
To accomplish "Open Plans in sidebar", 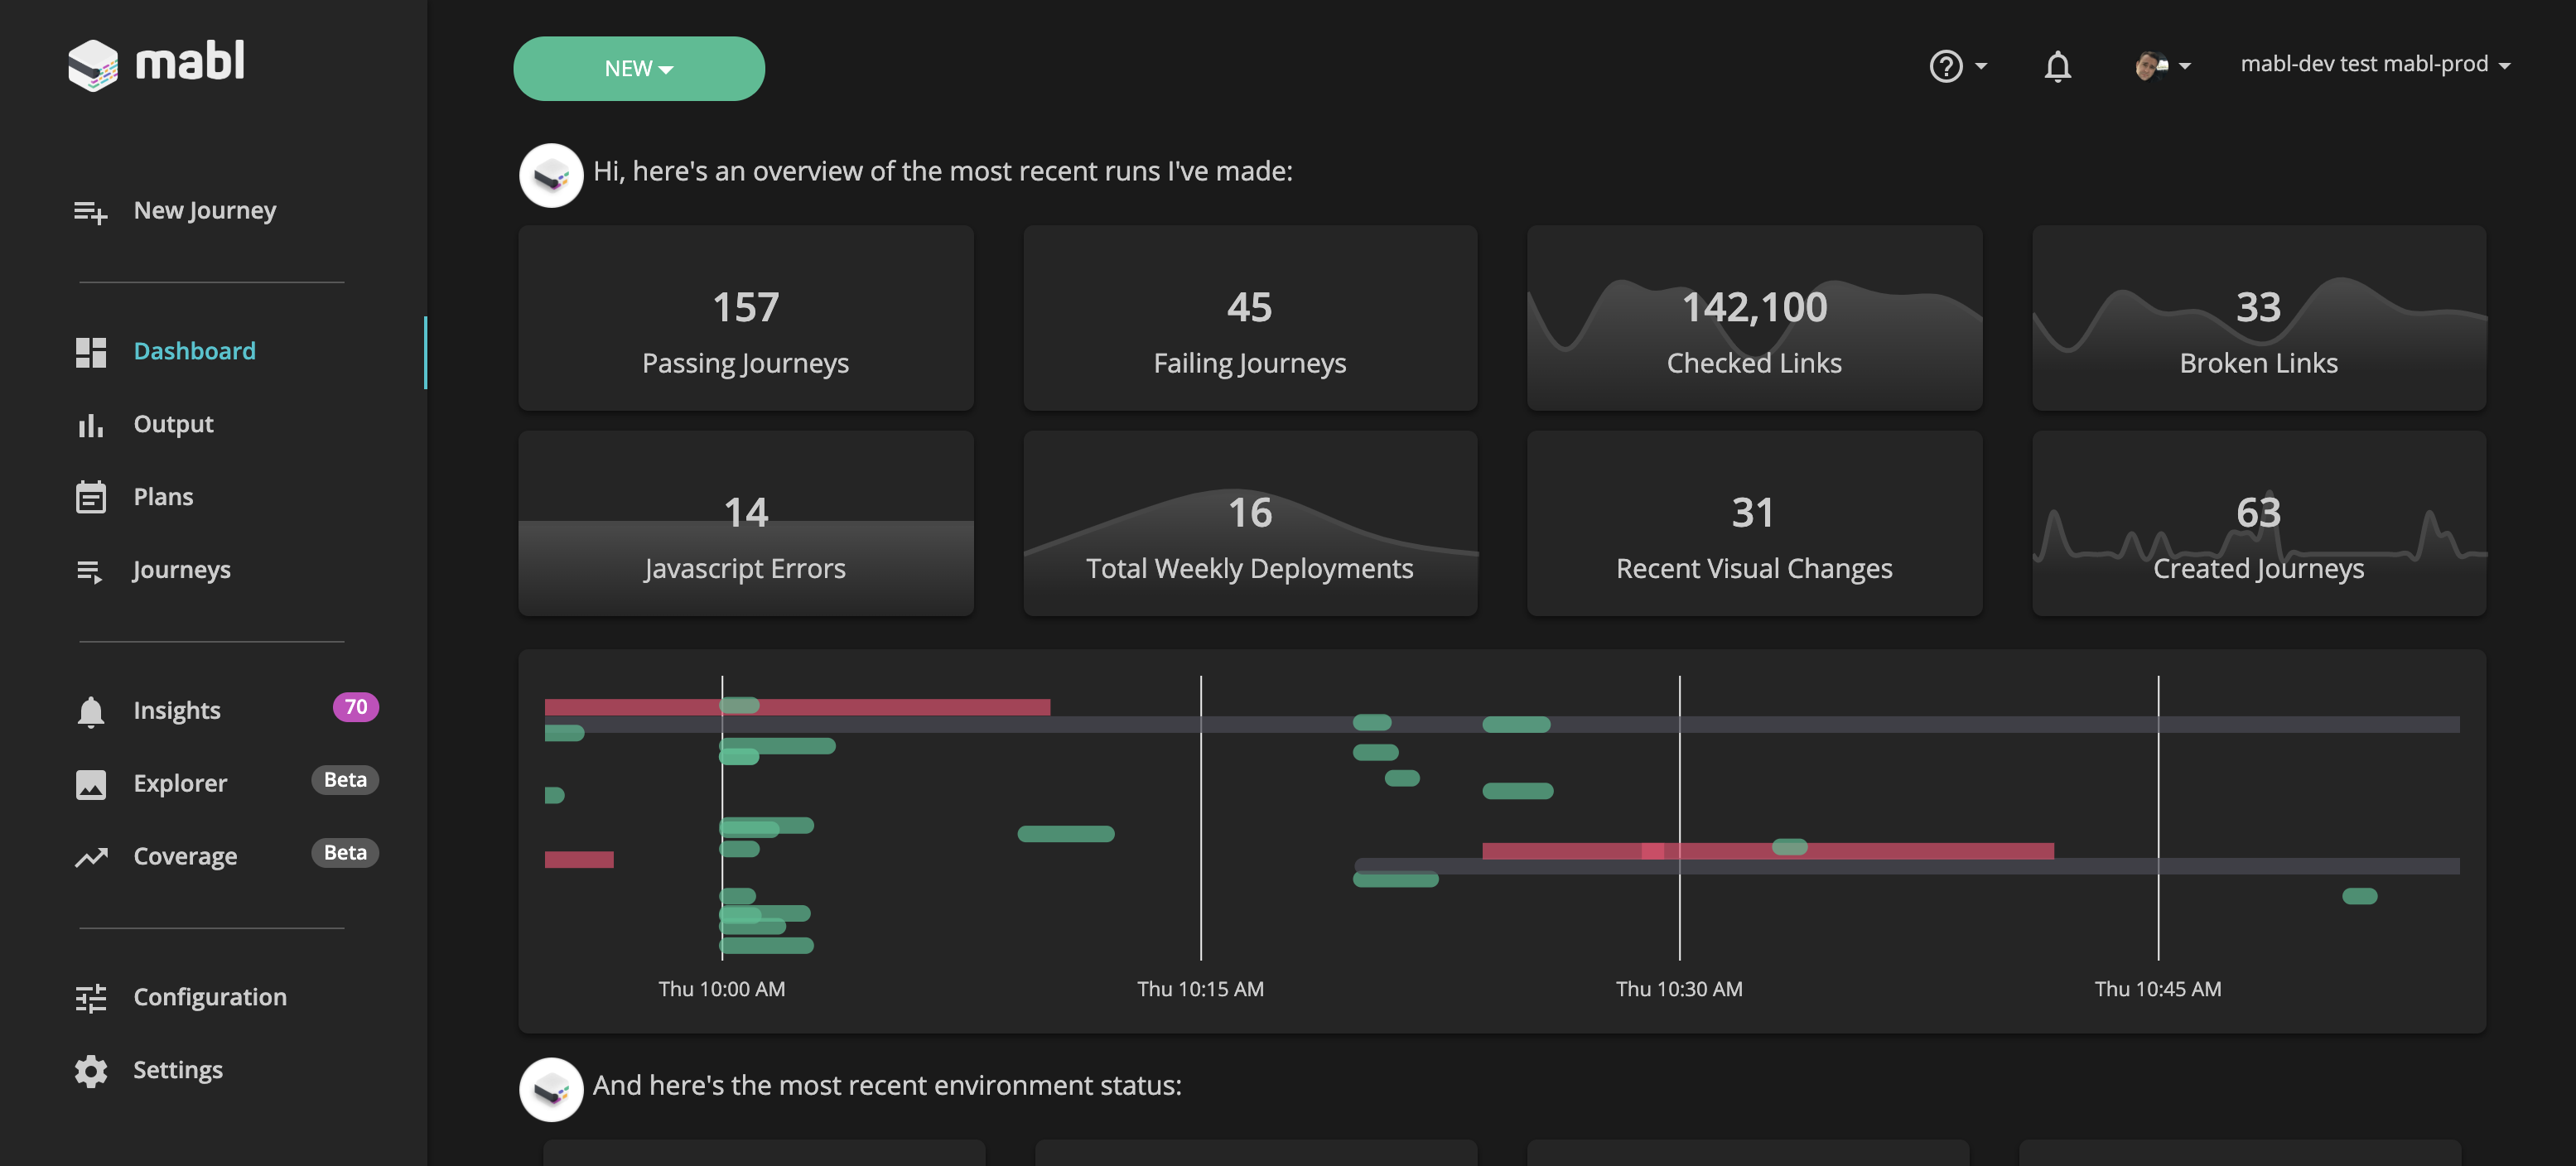I will coord(163,496).
